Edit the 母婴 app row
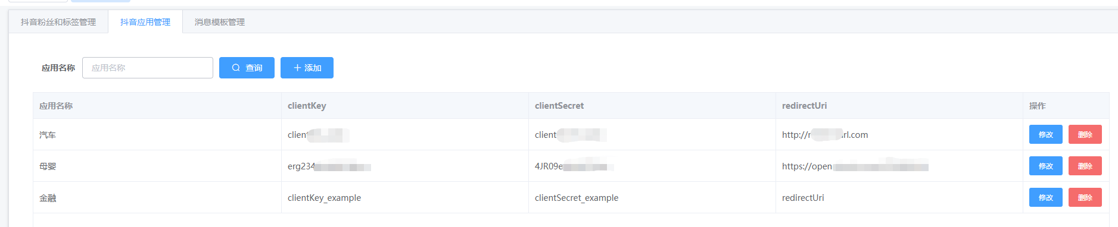The width and height of the screenshot is (1118, 227). coord(1045,166)
